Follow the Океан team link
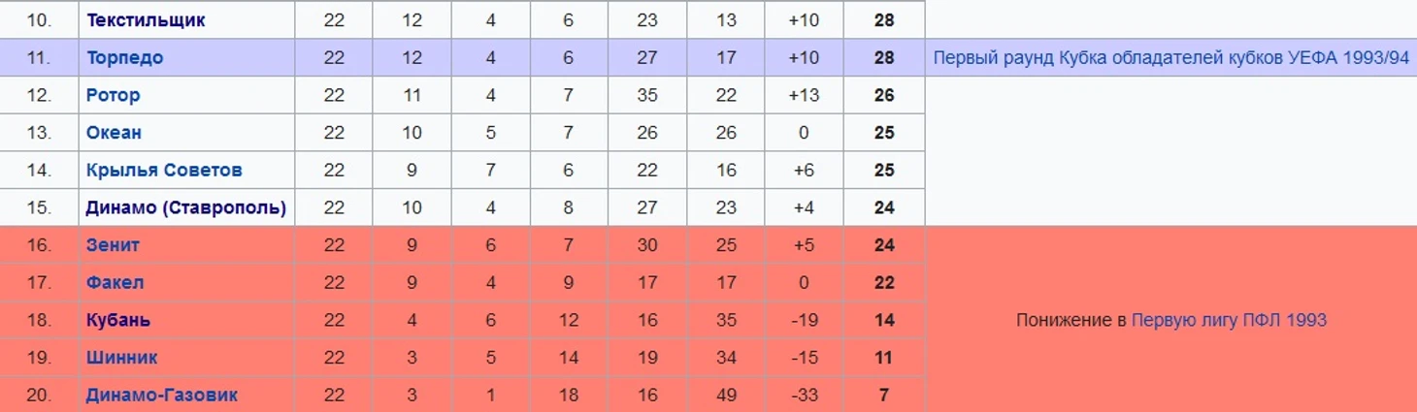This screenshot has height=412, width=1417. [x=114, y=133]
